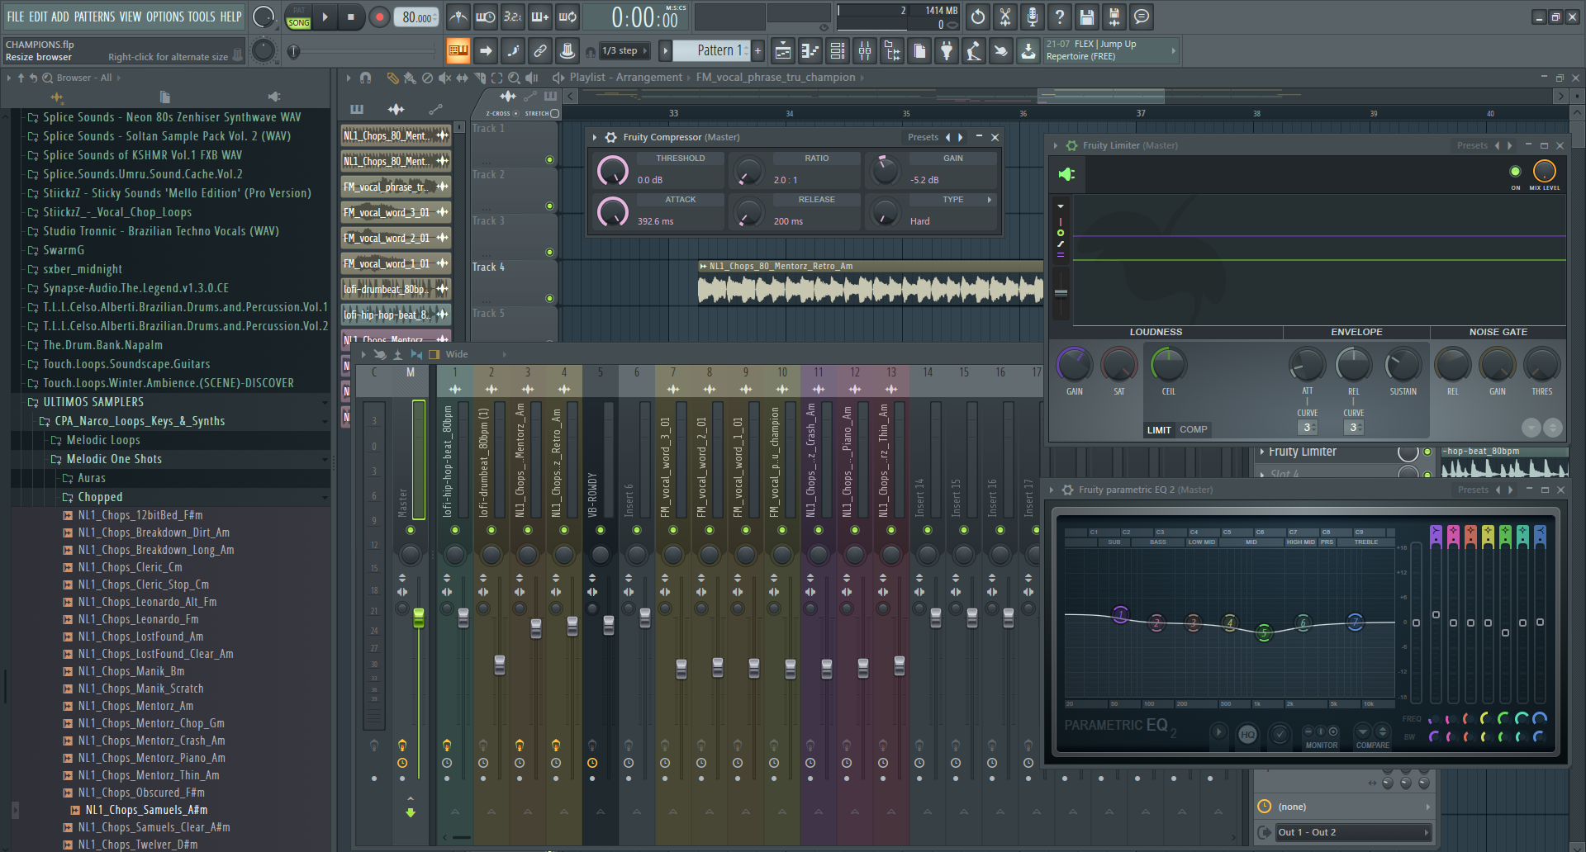The width and height of the screenshot is (1586, 852).
Task: Select the slice tool in playlist toolbar
Action: coord(479,78)
